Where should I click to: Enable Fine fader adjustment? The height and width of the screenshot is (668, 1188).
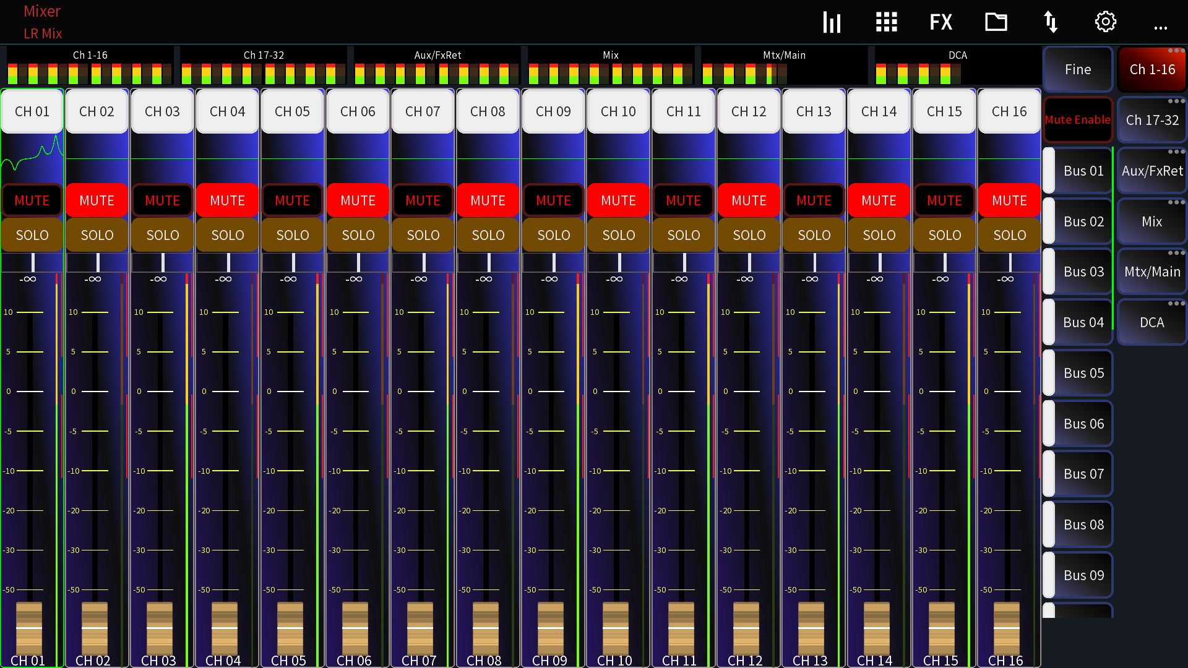coord(1077,69)
